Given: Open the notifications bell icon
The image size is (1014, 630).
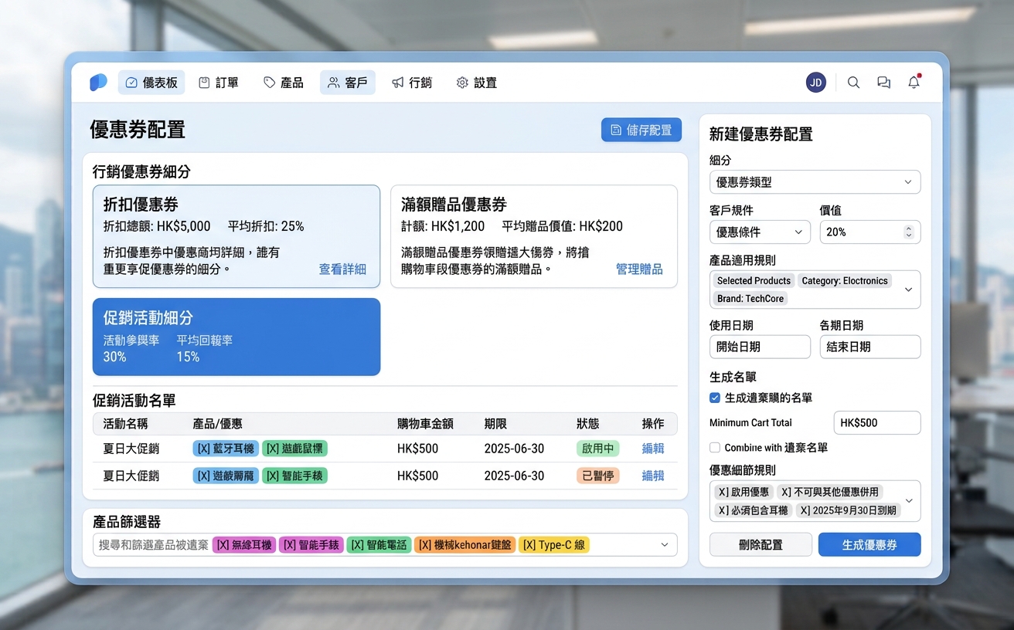Looking at the screenshot, I should point(914,83).
